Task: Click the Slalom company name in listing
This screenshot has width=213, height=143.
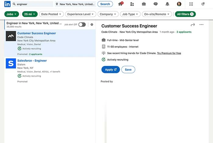Action: (x=21, y=65)
